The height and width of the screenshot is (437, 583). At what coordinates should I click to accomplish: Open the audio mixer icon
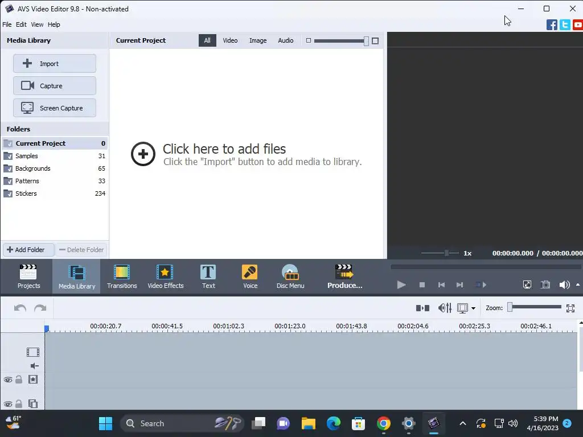point(445,308)
